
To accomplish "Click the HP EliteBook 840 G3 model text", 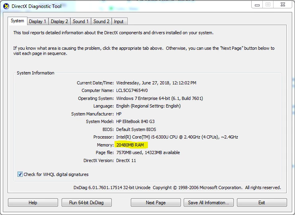I will pyautogui.click(x=135, y=121).
